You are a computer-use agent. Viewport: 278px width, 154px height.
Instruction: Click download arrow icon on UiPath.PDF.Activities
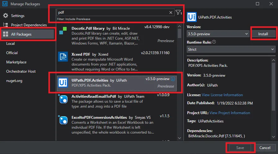[x=173, y=79]
